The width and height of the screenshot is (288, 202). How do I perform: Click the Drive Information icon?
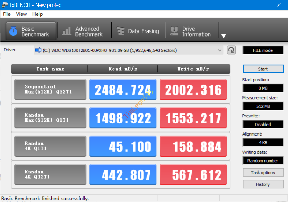click(x=174, y=31)
